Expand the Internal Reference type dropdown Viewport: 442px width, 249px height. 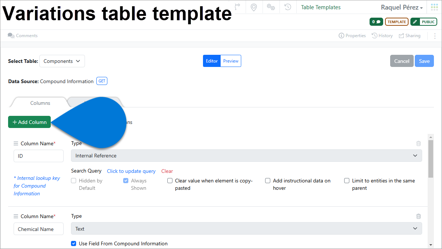pos(246,156)
